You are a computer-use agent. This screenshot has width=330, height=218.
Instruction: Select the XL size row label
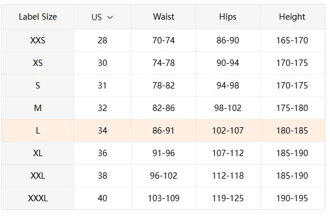click(38, 153)
